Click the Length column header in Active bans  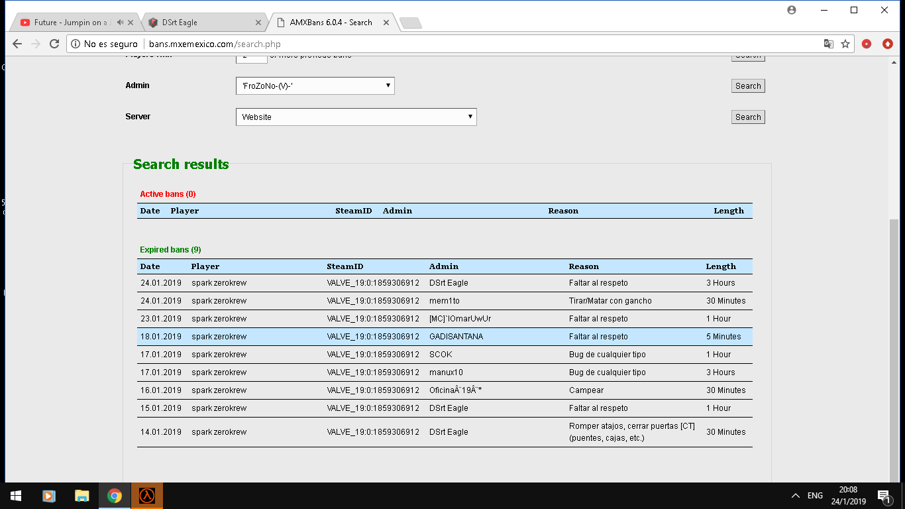coord(729,211)
